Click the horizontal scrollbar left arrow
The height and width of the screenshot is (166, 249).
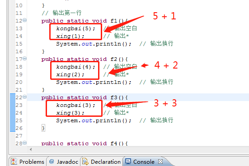[x=31, y=149]
